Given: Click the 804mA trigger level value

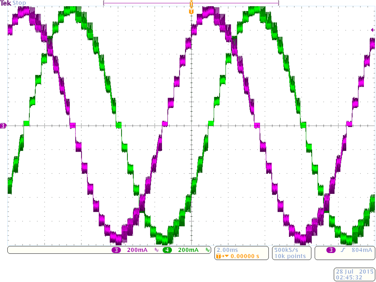Looking at the screenshot, I should click(x=361, y=250).
